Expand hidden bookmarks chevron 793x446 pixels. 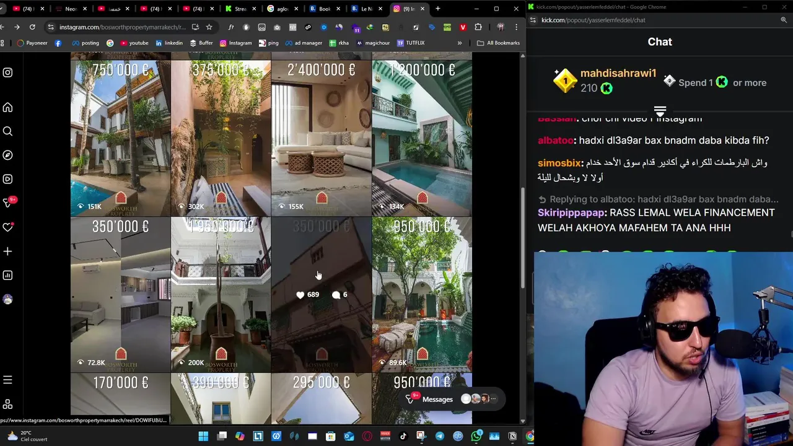459,43
